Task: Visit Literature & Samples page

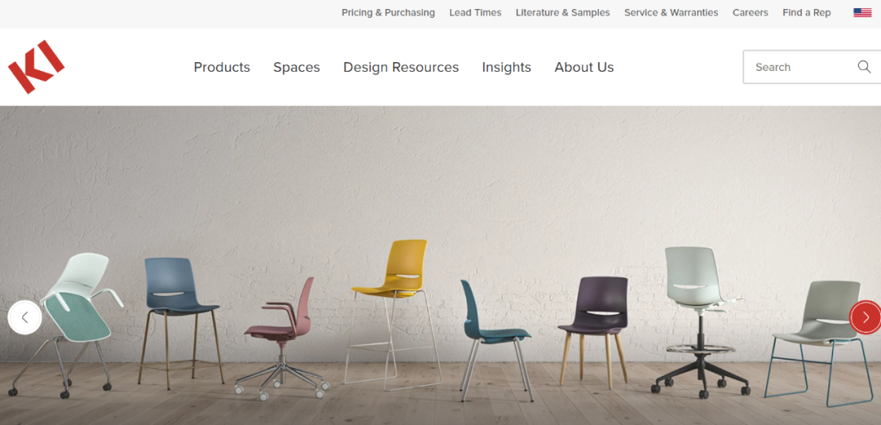Action: click(x=563, y=12)
